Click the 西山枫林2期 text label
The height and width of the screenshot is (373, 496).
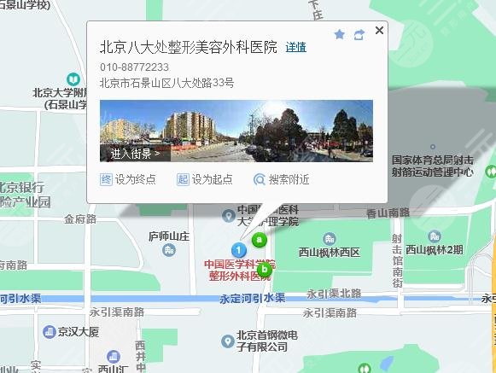434,250
